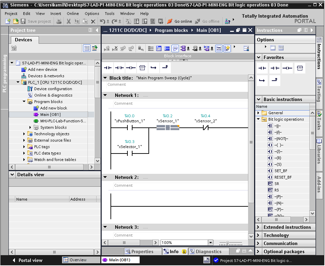Insert output coil from editor favorites bar
Screen dimensions: 325x266
[131, 68]
